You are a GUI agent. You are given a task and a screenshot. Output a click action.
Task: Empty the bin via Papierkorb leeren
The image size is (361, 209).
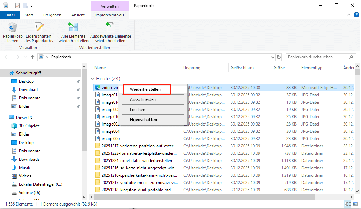click(x=13, y=32)
